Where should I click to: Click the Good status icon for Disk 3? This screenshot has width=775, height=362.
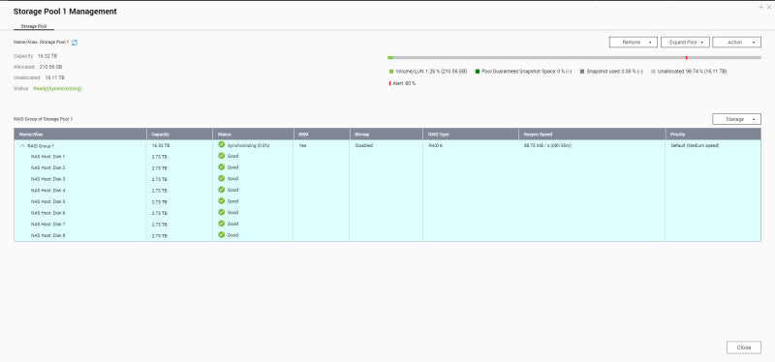click(222, 178)
